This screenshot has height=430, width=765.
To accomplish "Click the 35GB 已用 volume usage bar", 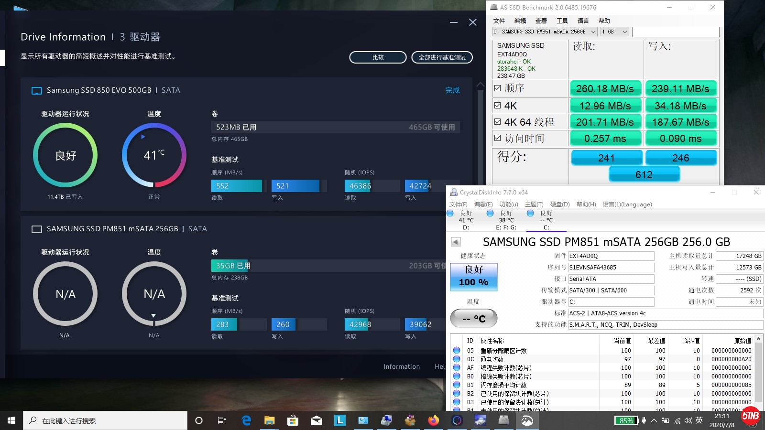I will (x=329, y=266).
